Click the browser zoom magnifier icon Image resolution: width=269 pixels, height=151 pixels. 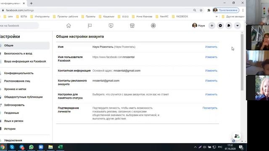coord(195,10)
